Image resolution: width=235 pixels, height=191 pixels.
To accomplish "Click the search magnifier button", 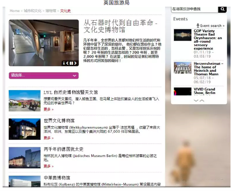I will (222, 9).
